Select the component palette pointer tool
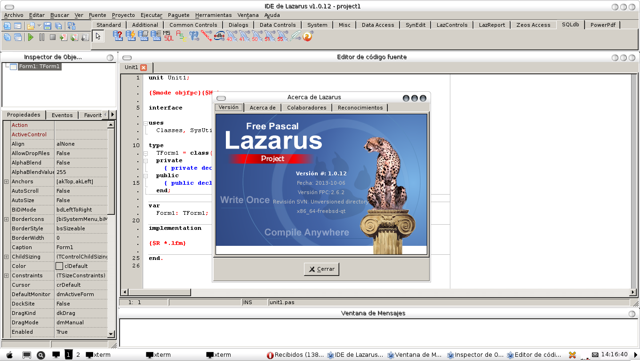640x361 pixels. (x=98, y=36)
